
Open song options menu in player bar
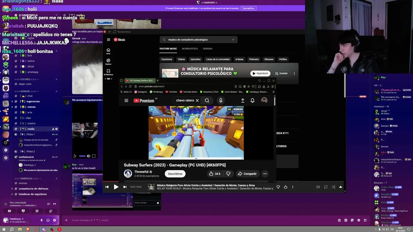[293, 187]
